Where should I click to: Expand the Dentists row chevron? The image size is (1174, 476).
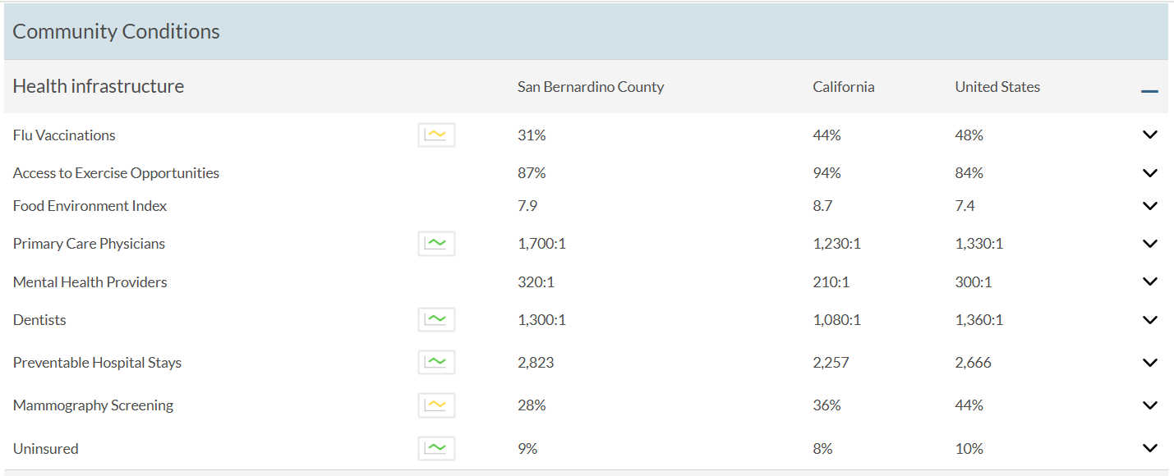1149,320
